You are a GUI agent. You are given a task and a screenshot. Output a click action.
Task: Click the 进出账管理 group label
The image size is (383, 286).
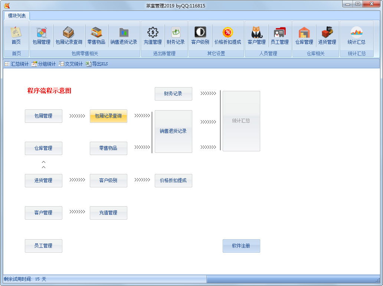tap(164, 53)
